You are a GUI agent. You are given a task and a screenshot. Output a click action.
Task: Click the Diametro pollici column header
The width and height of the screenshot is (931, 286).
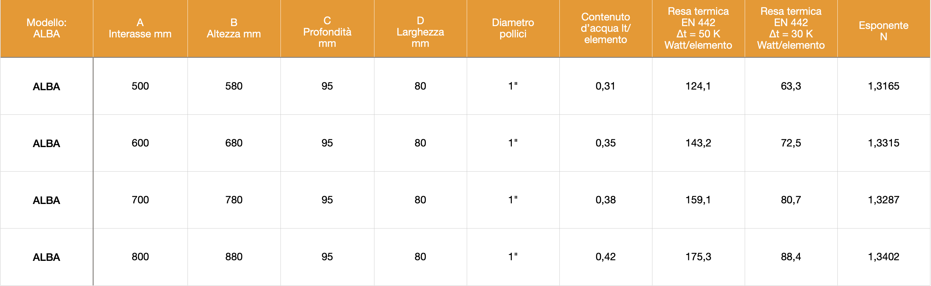[513, 29]
